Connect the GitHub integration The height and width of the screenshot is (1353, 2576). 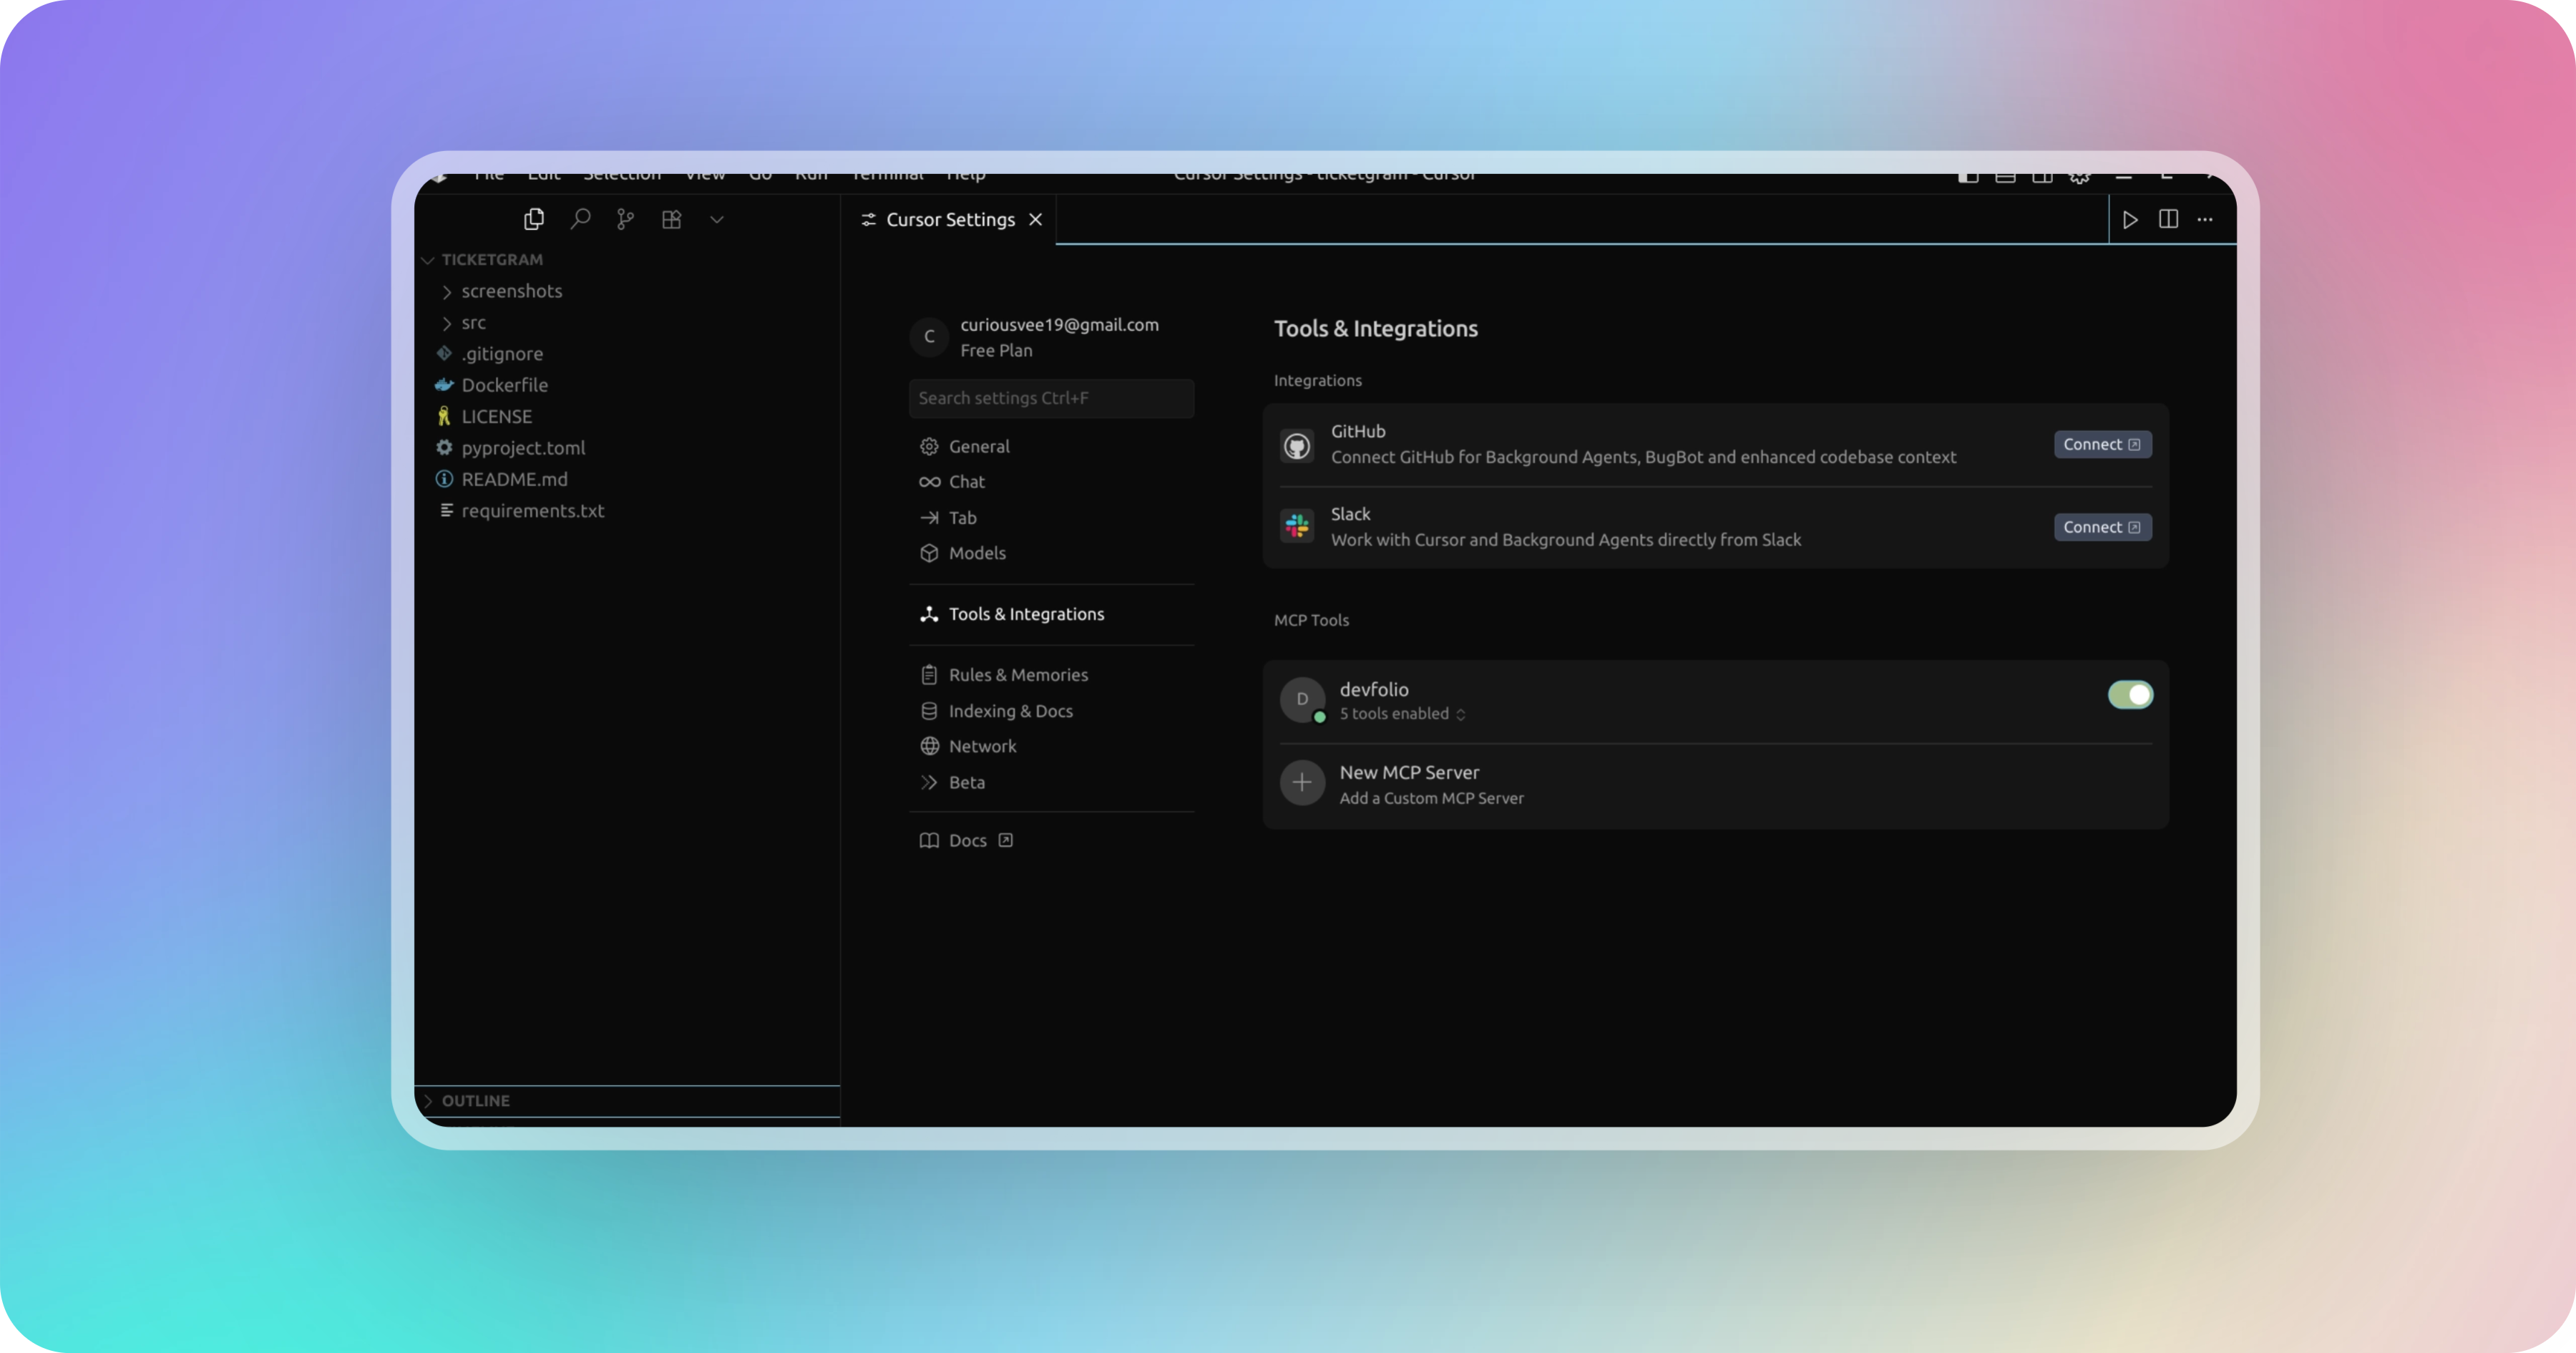pyautogui.click(x=2102, y=445)
